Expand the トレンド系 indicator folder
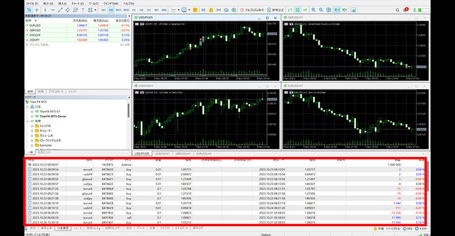Viewport: 455px width, 236px height. coord(32,126)
